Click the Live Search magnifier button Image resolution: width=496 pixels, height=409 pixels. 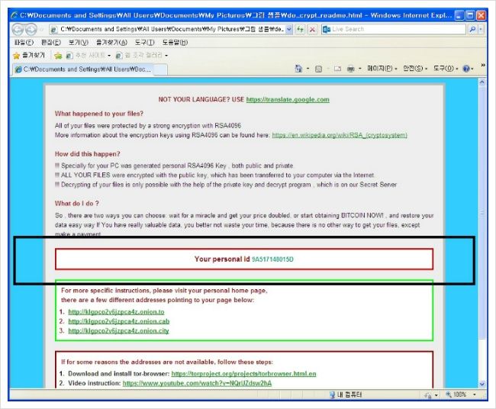click(472, 30)
